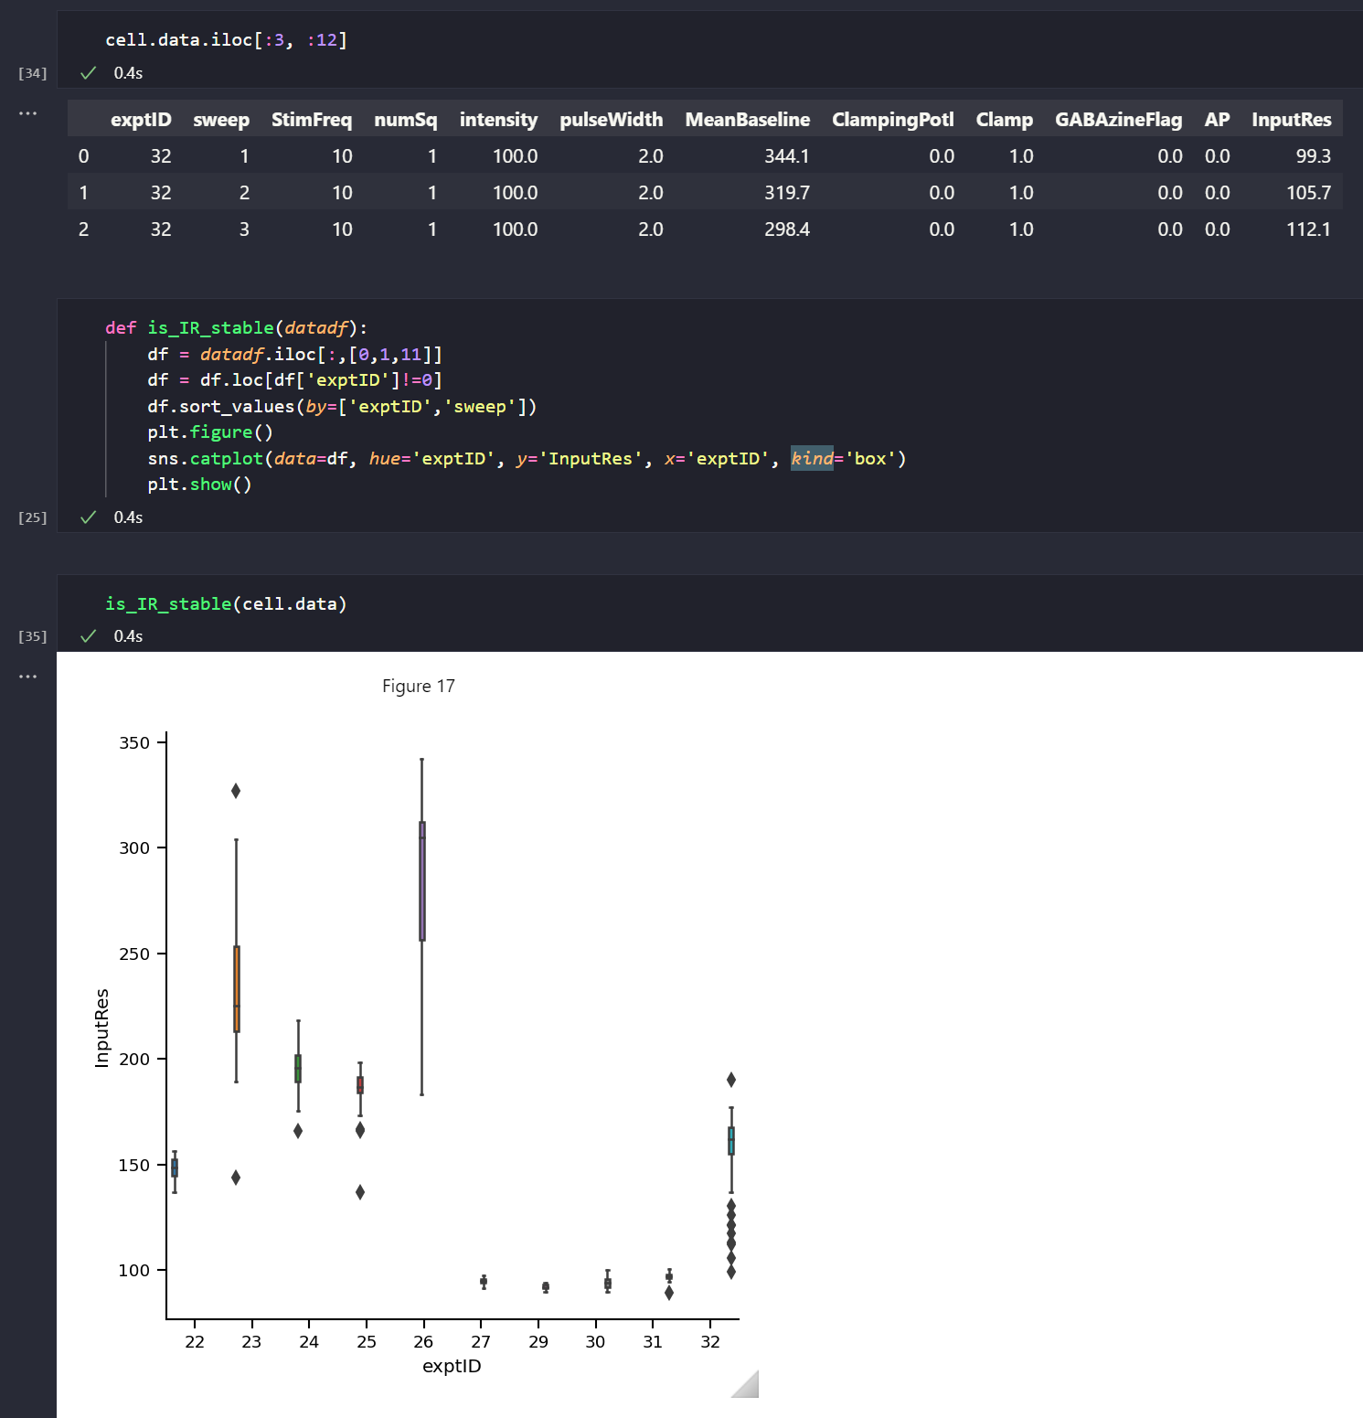Open the more actions menu beside the Figure 17 output

point(27,676)
